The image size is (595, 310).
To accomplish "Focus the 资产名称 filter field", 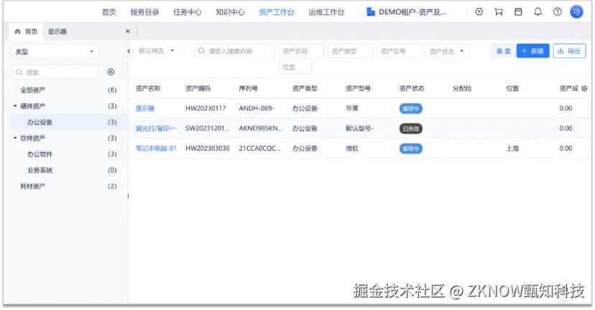I will tap(301, 51).
